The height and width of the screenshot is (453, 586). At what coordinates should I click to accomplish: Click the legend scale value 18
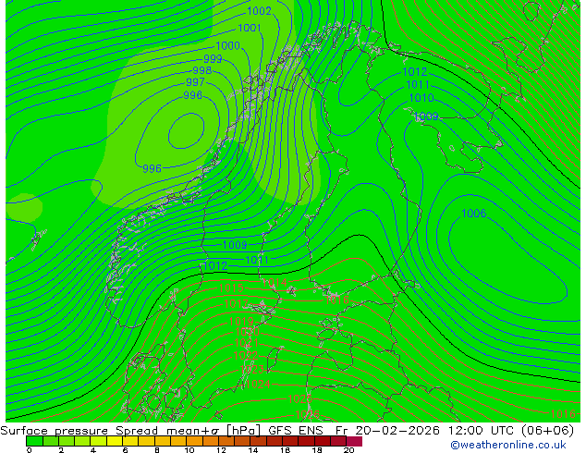317,450
